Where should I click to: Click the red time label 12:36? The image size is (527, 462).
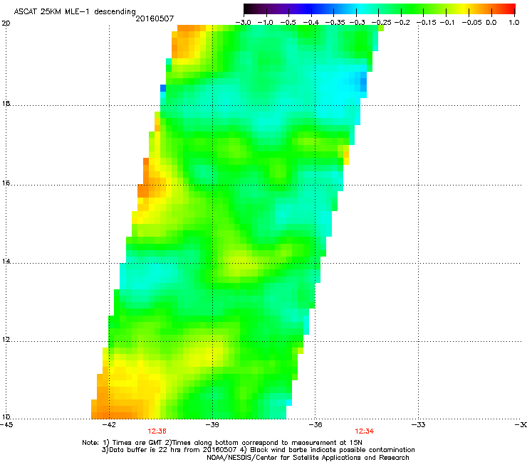(157, 431)
